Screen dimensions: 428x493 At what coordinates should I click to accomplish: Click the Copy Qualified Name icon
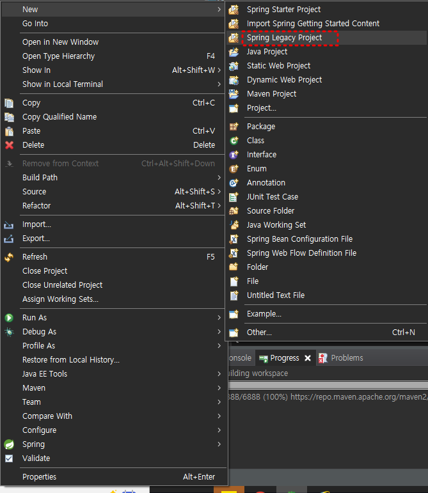pyautogui.click(x=9, y=117)
